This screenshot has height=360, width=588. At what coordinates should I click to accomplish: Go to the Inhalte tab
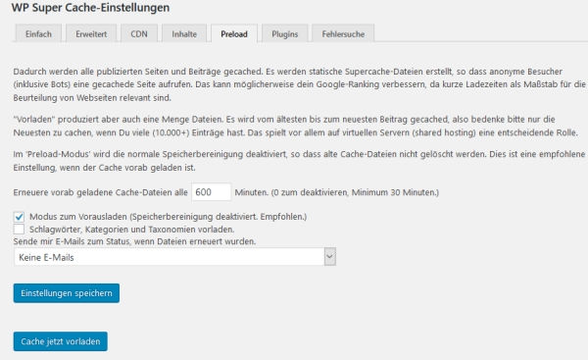coord(184,33)
